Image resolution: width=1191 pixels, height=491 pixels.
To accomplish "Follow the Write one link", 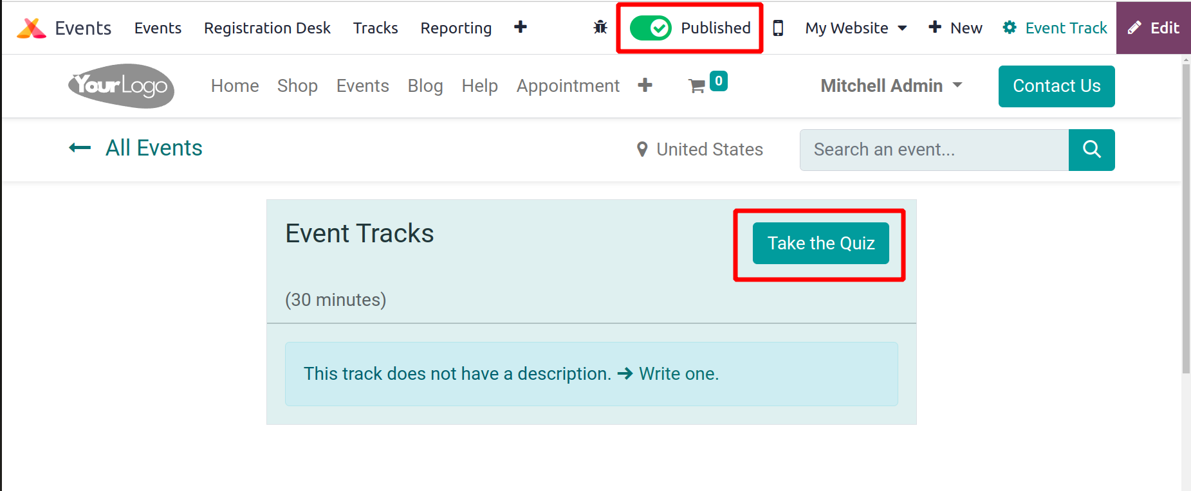I will pyautogui.click(x=678, y=373).
